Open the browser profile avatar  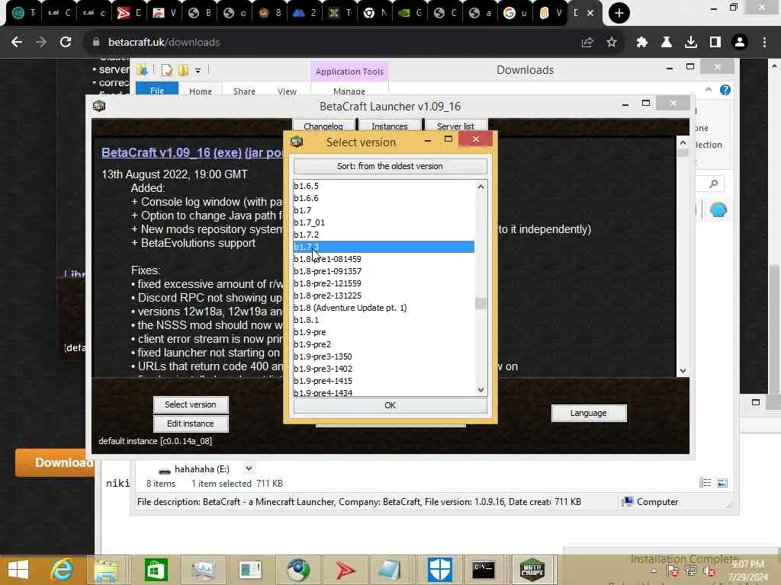(740, 43)
